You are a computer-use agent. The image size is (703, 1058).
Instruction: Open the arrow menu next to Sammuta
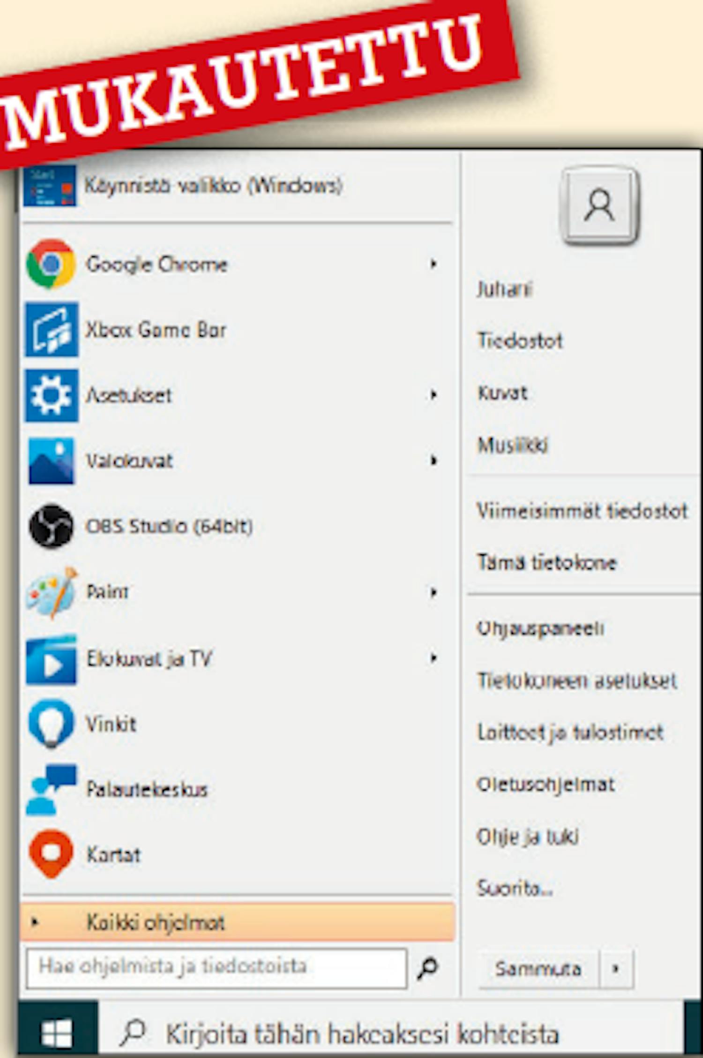[x=616, y=968]
